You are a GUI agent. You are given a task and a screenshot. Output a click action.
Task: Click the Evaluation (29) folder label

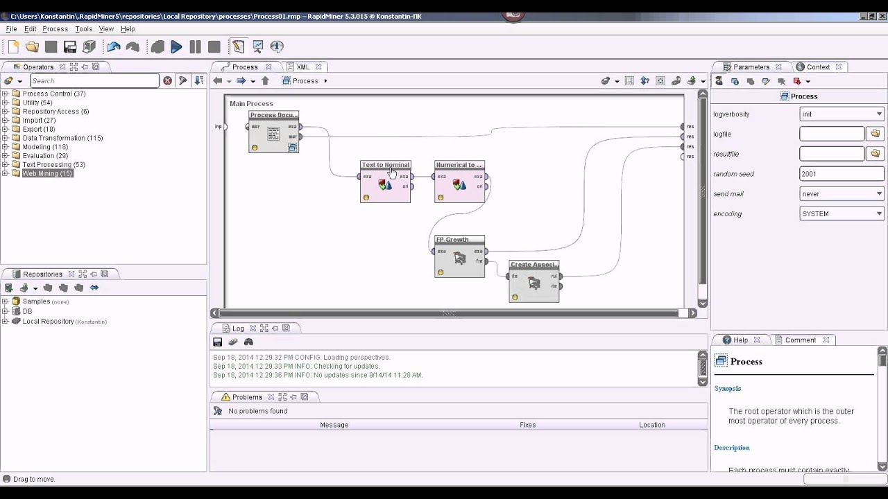(x=45, y=156)
